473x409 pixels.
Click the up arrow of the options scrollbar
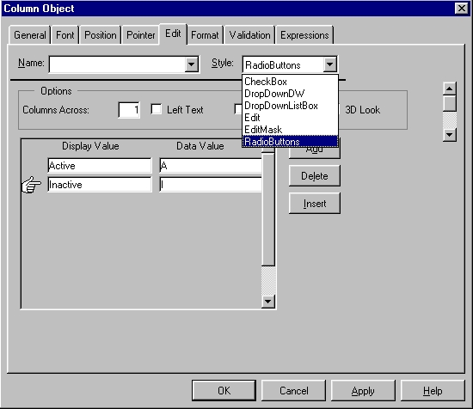point(450,89)
